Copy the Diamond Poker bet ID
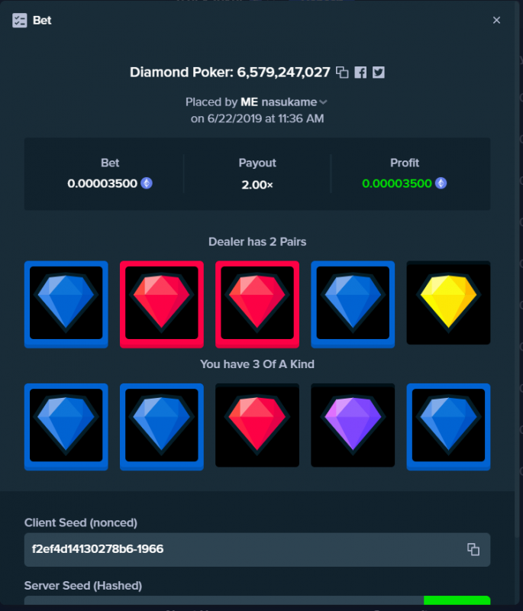The image size is (523, 611). 342,73
